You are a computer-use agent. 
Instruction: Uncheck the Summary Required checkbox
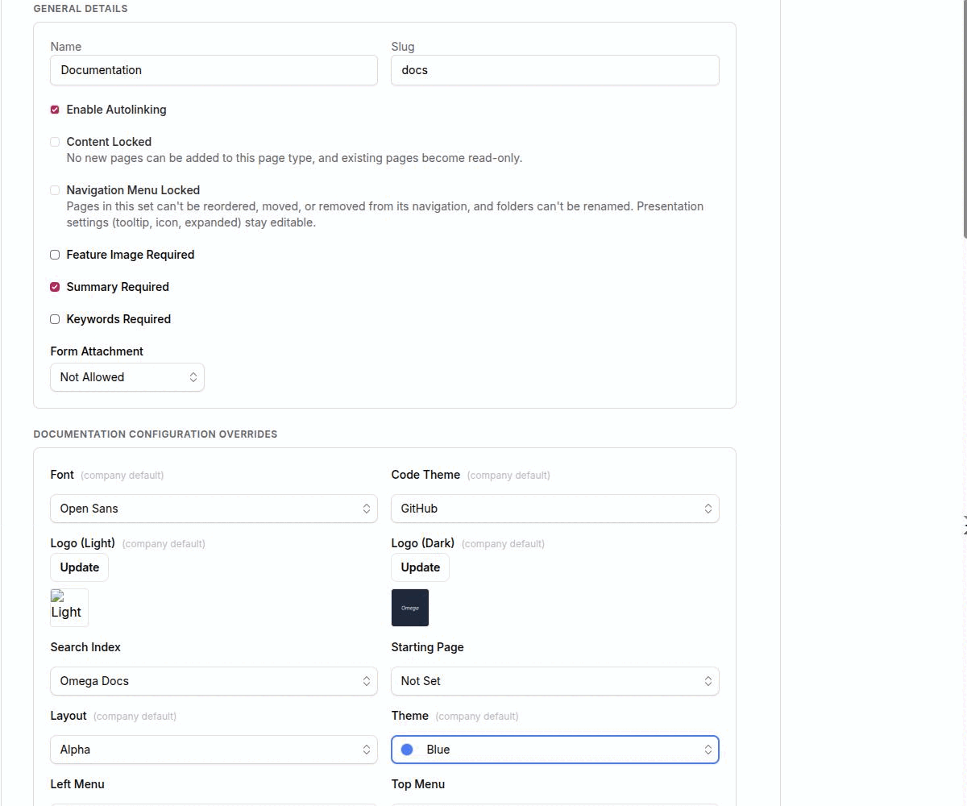[55, 287]
